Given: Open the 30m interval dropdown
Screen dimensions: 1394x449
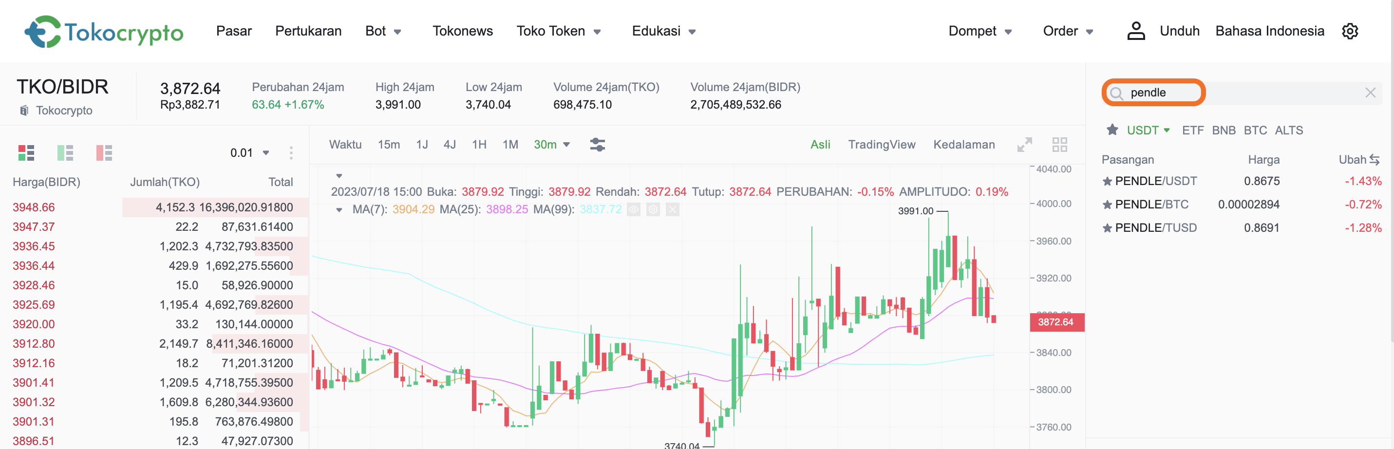Looking at the screenshot, I should tap(551, 145).
